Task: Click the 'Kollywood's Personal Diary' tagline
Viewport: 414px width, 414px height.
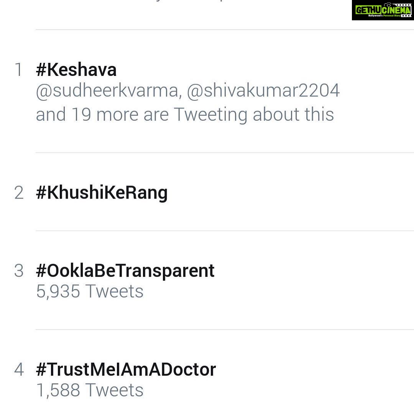Action: point(384,16)
